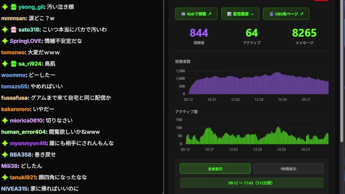Select the NIVEA315 username

click(x=14, y=189)
